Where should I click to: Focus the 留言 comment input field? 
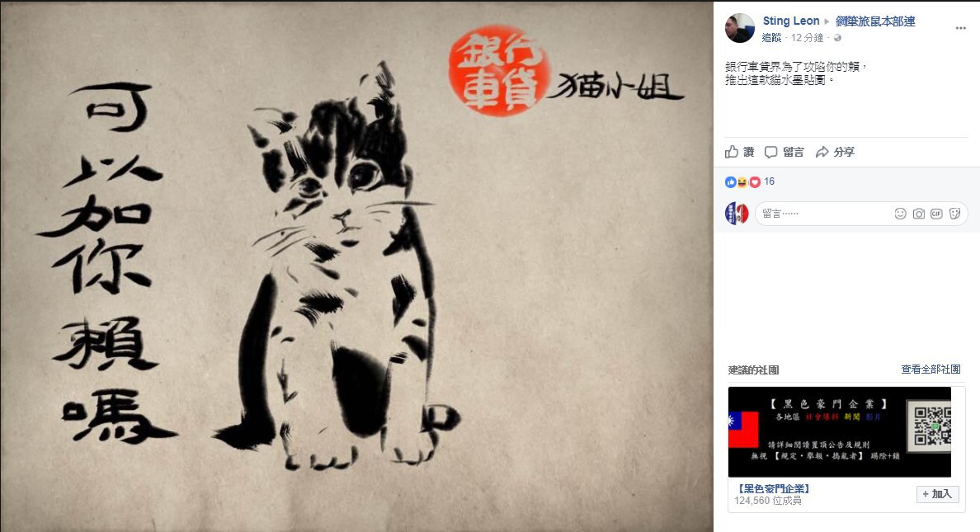click(x=825, y=214)
